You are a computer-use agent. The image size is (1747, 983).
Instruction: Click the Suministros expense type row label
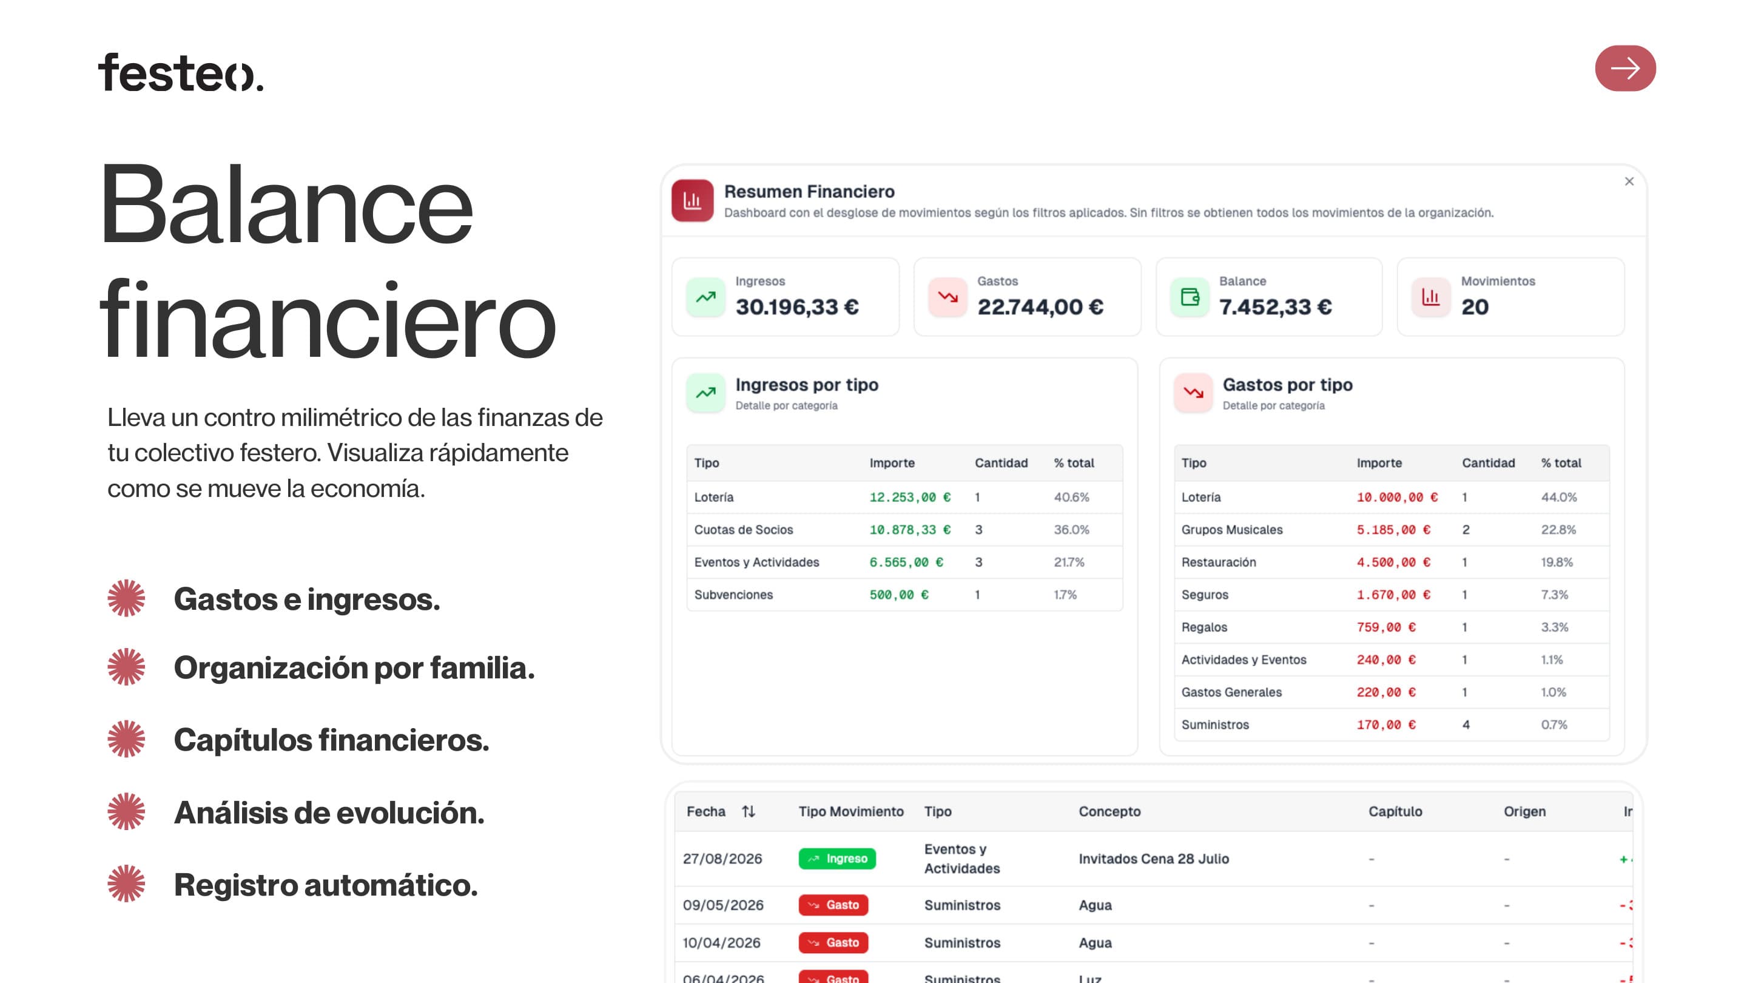(x=1214, y=725)
